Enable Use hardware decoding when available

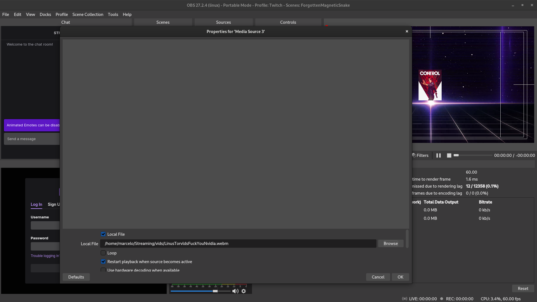pyautogui.click(x=103, y=270)
